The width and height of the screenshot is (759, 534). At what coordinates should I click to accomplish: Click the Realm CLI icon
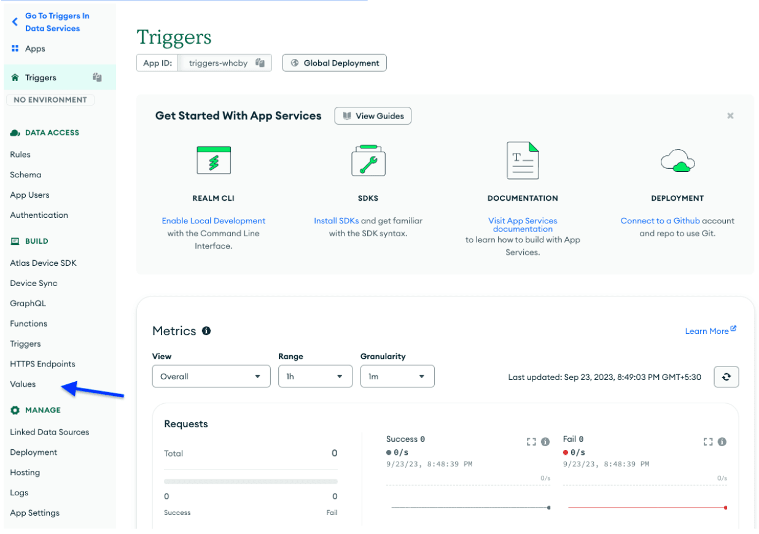(x=213, y=162)
